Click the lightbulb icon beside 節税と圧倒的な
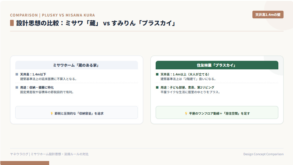This screenshot has height=165, width=293. click(52, 113)
